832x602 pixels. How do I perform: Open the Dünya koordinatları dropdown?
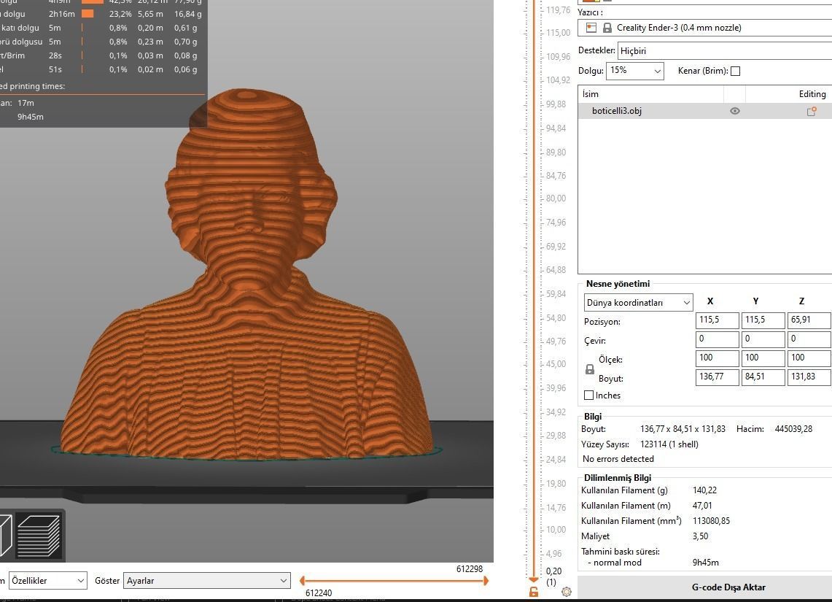[x=638, y=303]
